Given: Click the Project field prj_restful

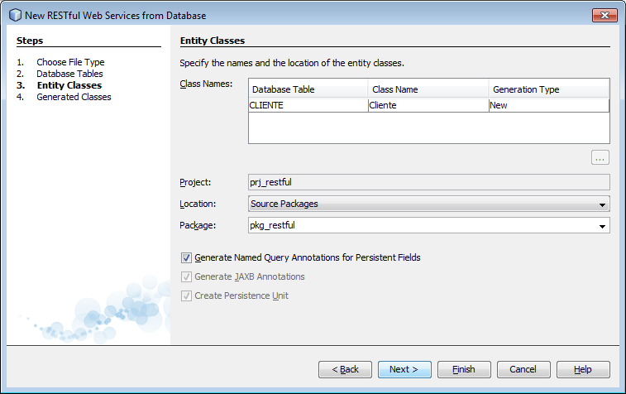Looking at the screenshot, I should (428, 182).
